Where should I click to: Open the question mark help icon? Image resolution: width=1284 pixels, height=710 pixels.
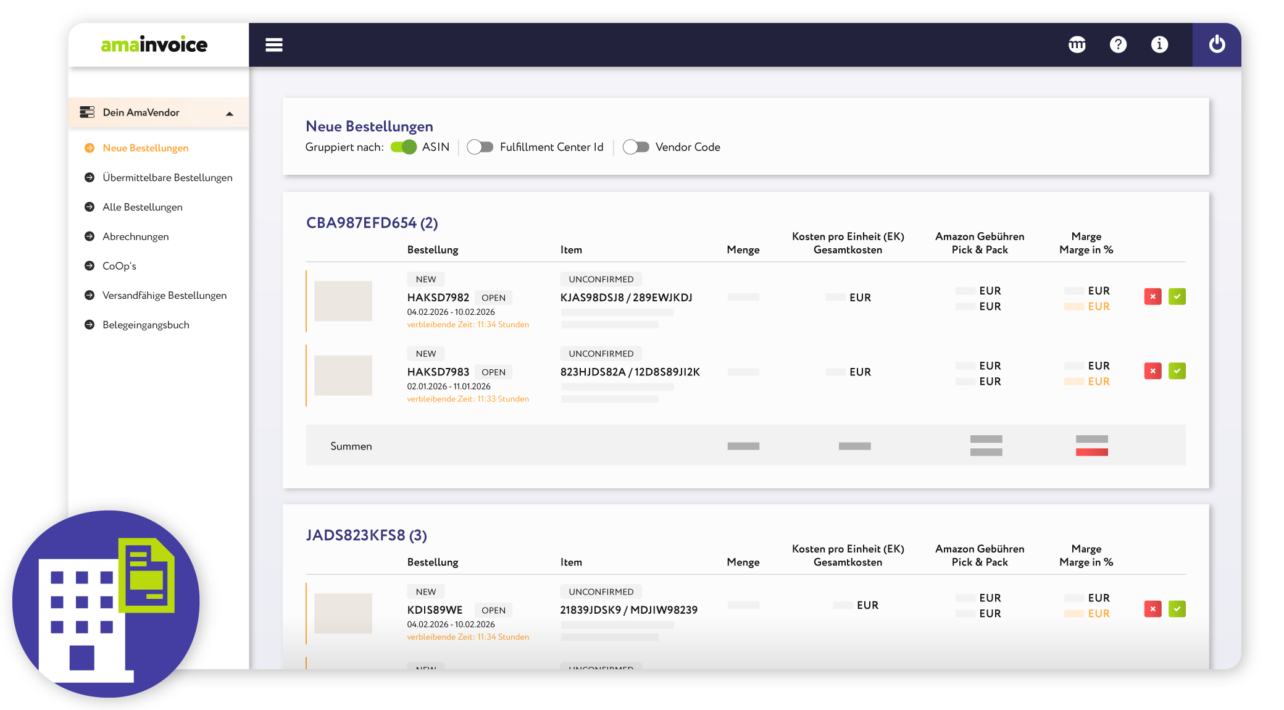(x=1118, y=44)
